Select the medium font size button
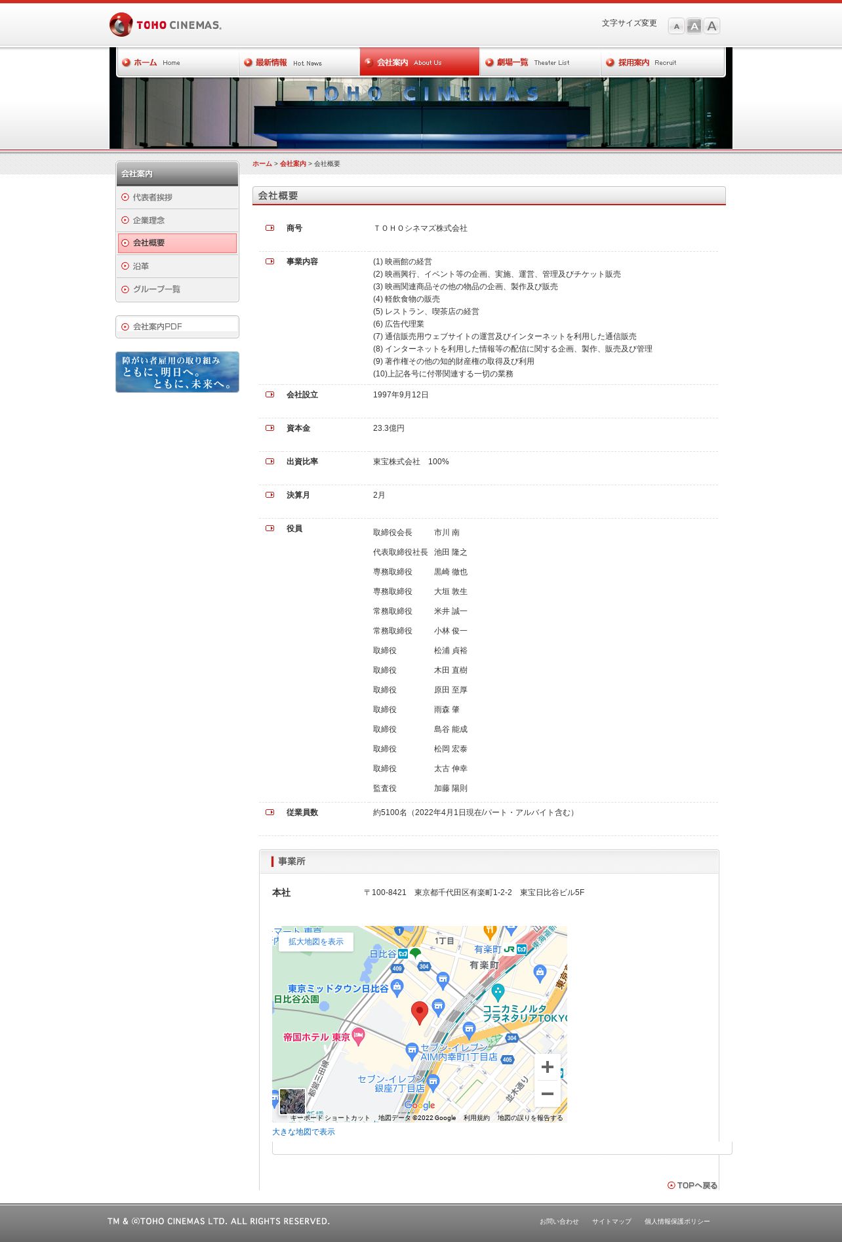 (694, 26)
